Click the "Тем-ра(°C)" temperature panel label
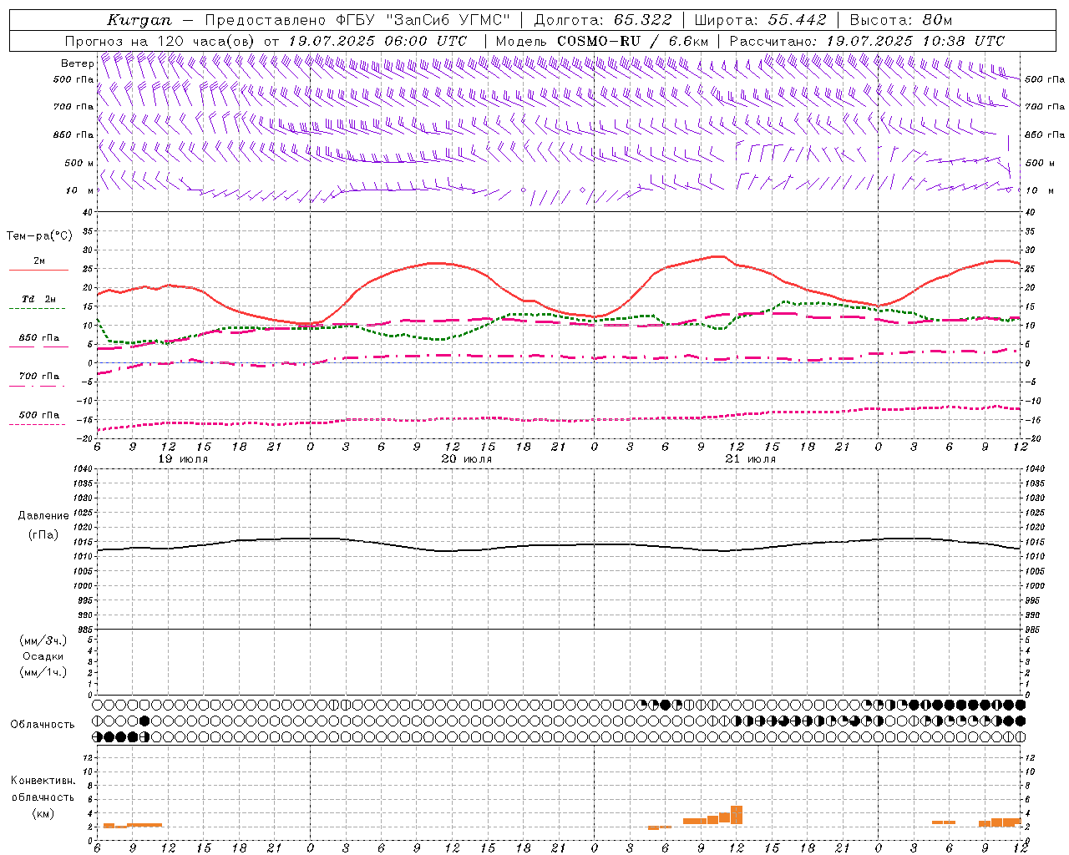 pyautogui.click(x=39, y=236)
